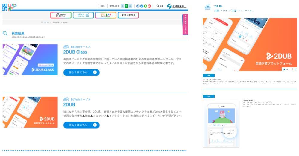Open the 検索結果 breadcrumb link
Screen dimensions: 299x156
coord(56,22)
